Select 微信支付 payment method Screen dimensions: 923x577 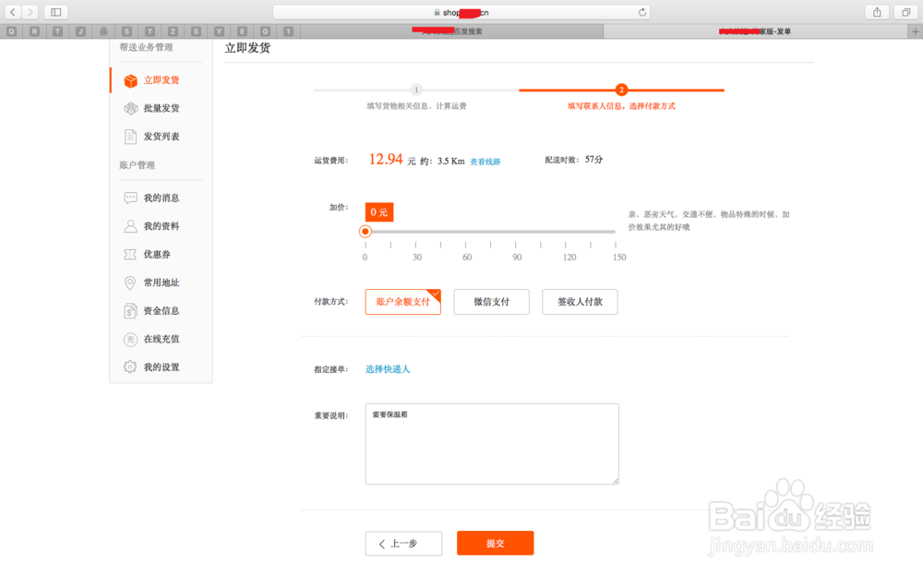[x=492, y=302]
